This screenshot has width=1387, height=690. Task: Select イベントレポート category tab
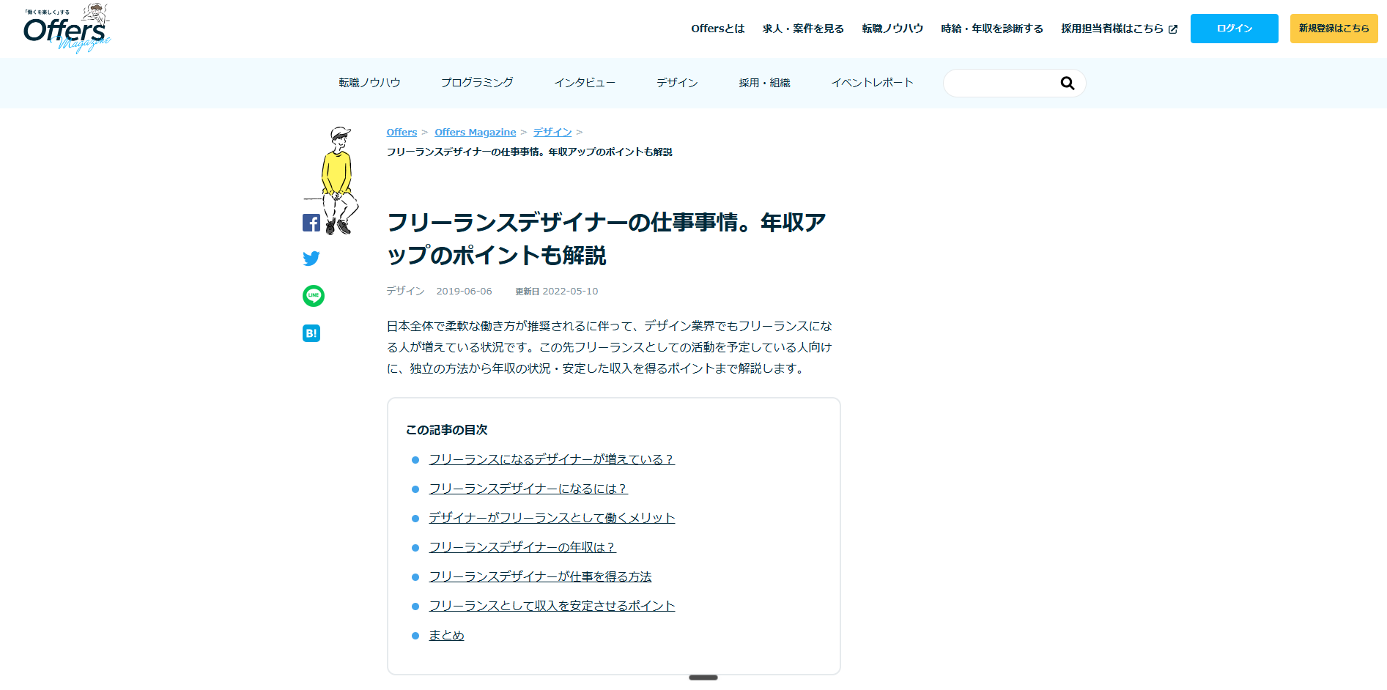click(872, 83)
